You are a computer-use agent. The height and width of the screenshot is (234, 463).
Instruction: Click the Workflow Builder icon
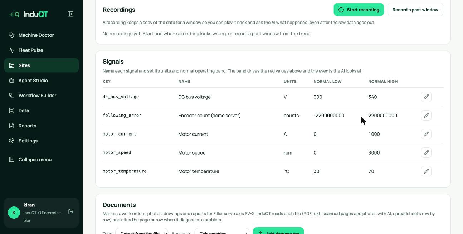[x=11, y=96]
